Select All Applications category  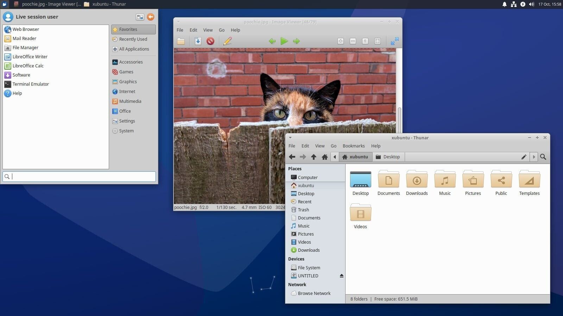click(133, 49)
